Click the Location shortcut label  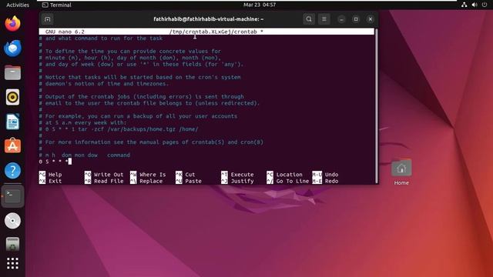click(x=290, y=175)
